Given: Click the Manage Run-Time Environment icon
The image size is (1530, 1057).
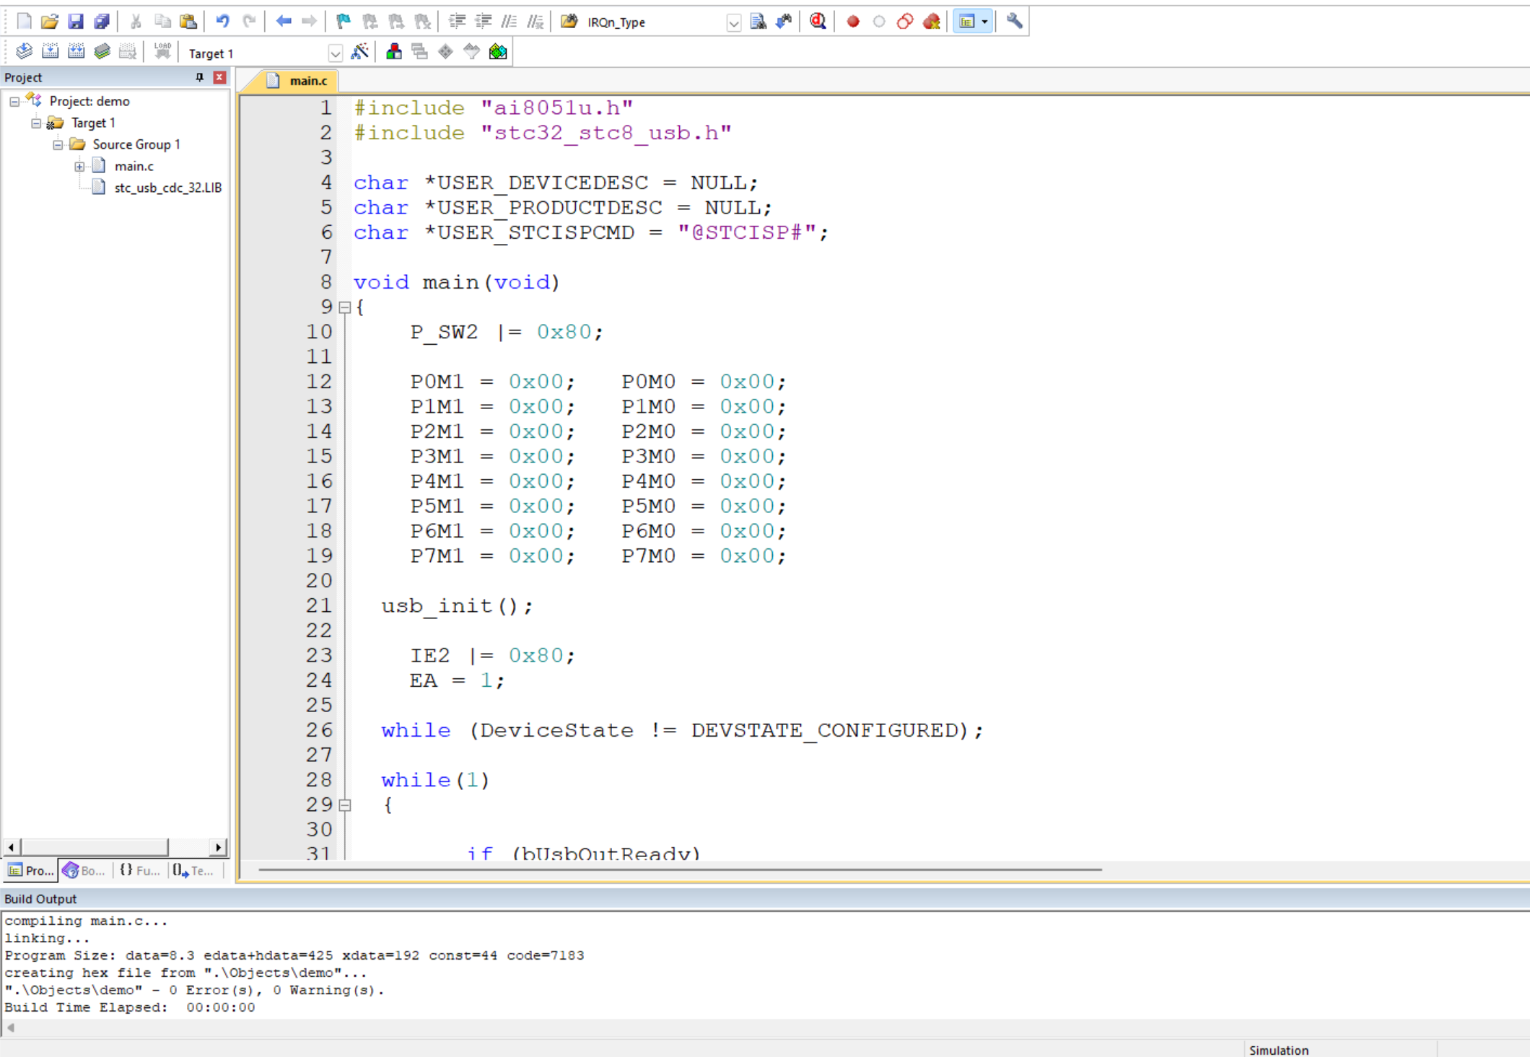Looking at the screenshot, I should [x=445, y=52].
